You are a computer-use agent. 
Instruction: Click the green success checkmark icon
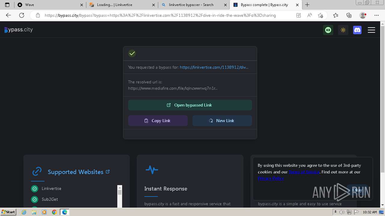click(132, 53)
